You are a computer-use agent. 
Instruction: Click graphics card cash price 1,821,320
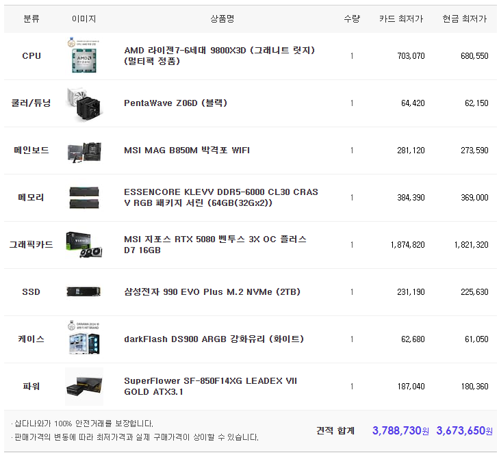(472, 245)
